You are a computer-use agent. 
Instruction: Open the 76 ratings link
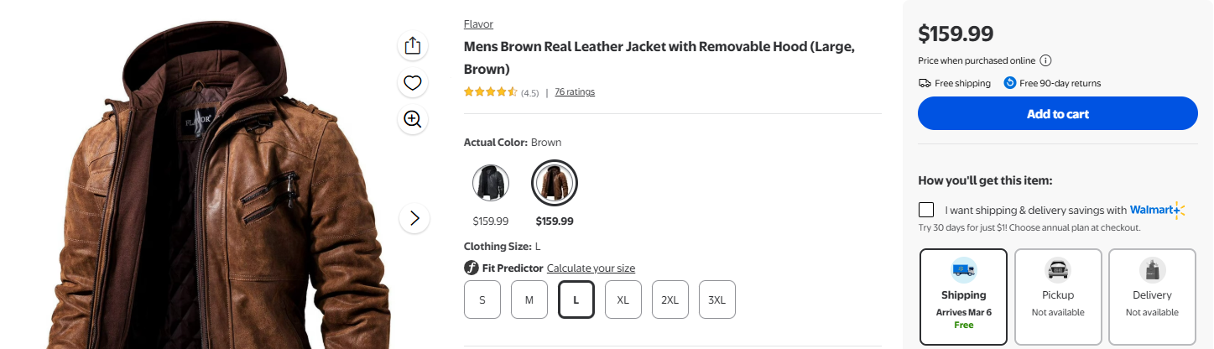pyautogui.click(x=575, y=92)
